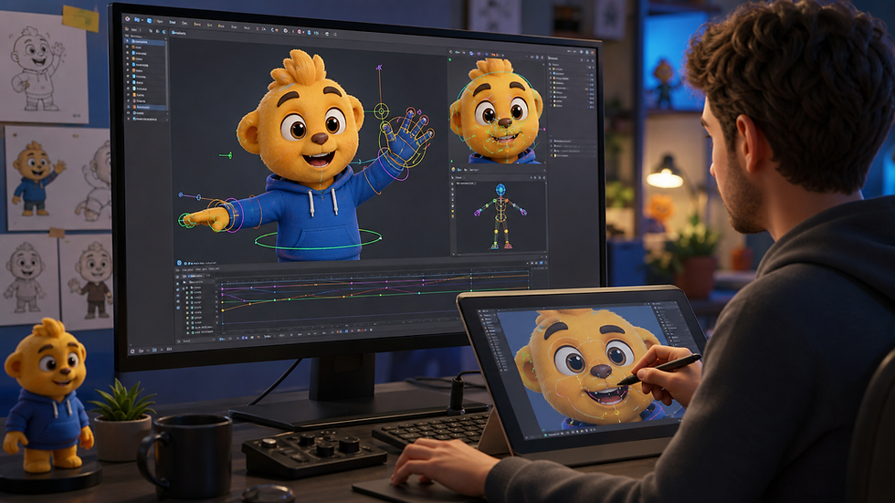Focus the search field below the timeline channel list
Viewport: 895px width, 503px height.
click(197, 341)
